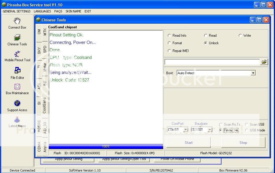Select Scan Rx,Tx radio option

220,124
